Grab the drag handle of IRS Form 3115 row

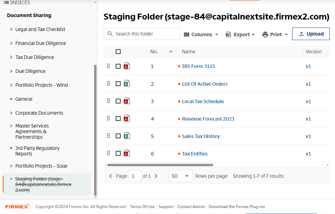[108, 66]
